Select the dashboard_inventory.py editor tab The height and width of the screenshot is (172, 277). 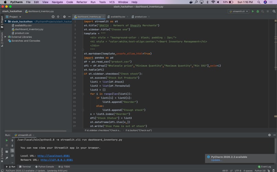(x=89, y=17)
